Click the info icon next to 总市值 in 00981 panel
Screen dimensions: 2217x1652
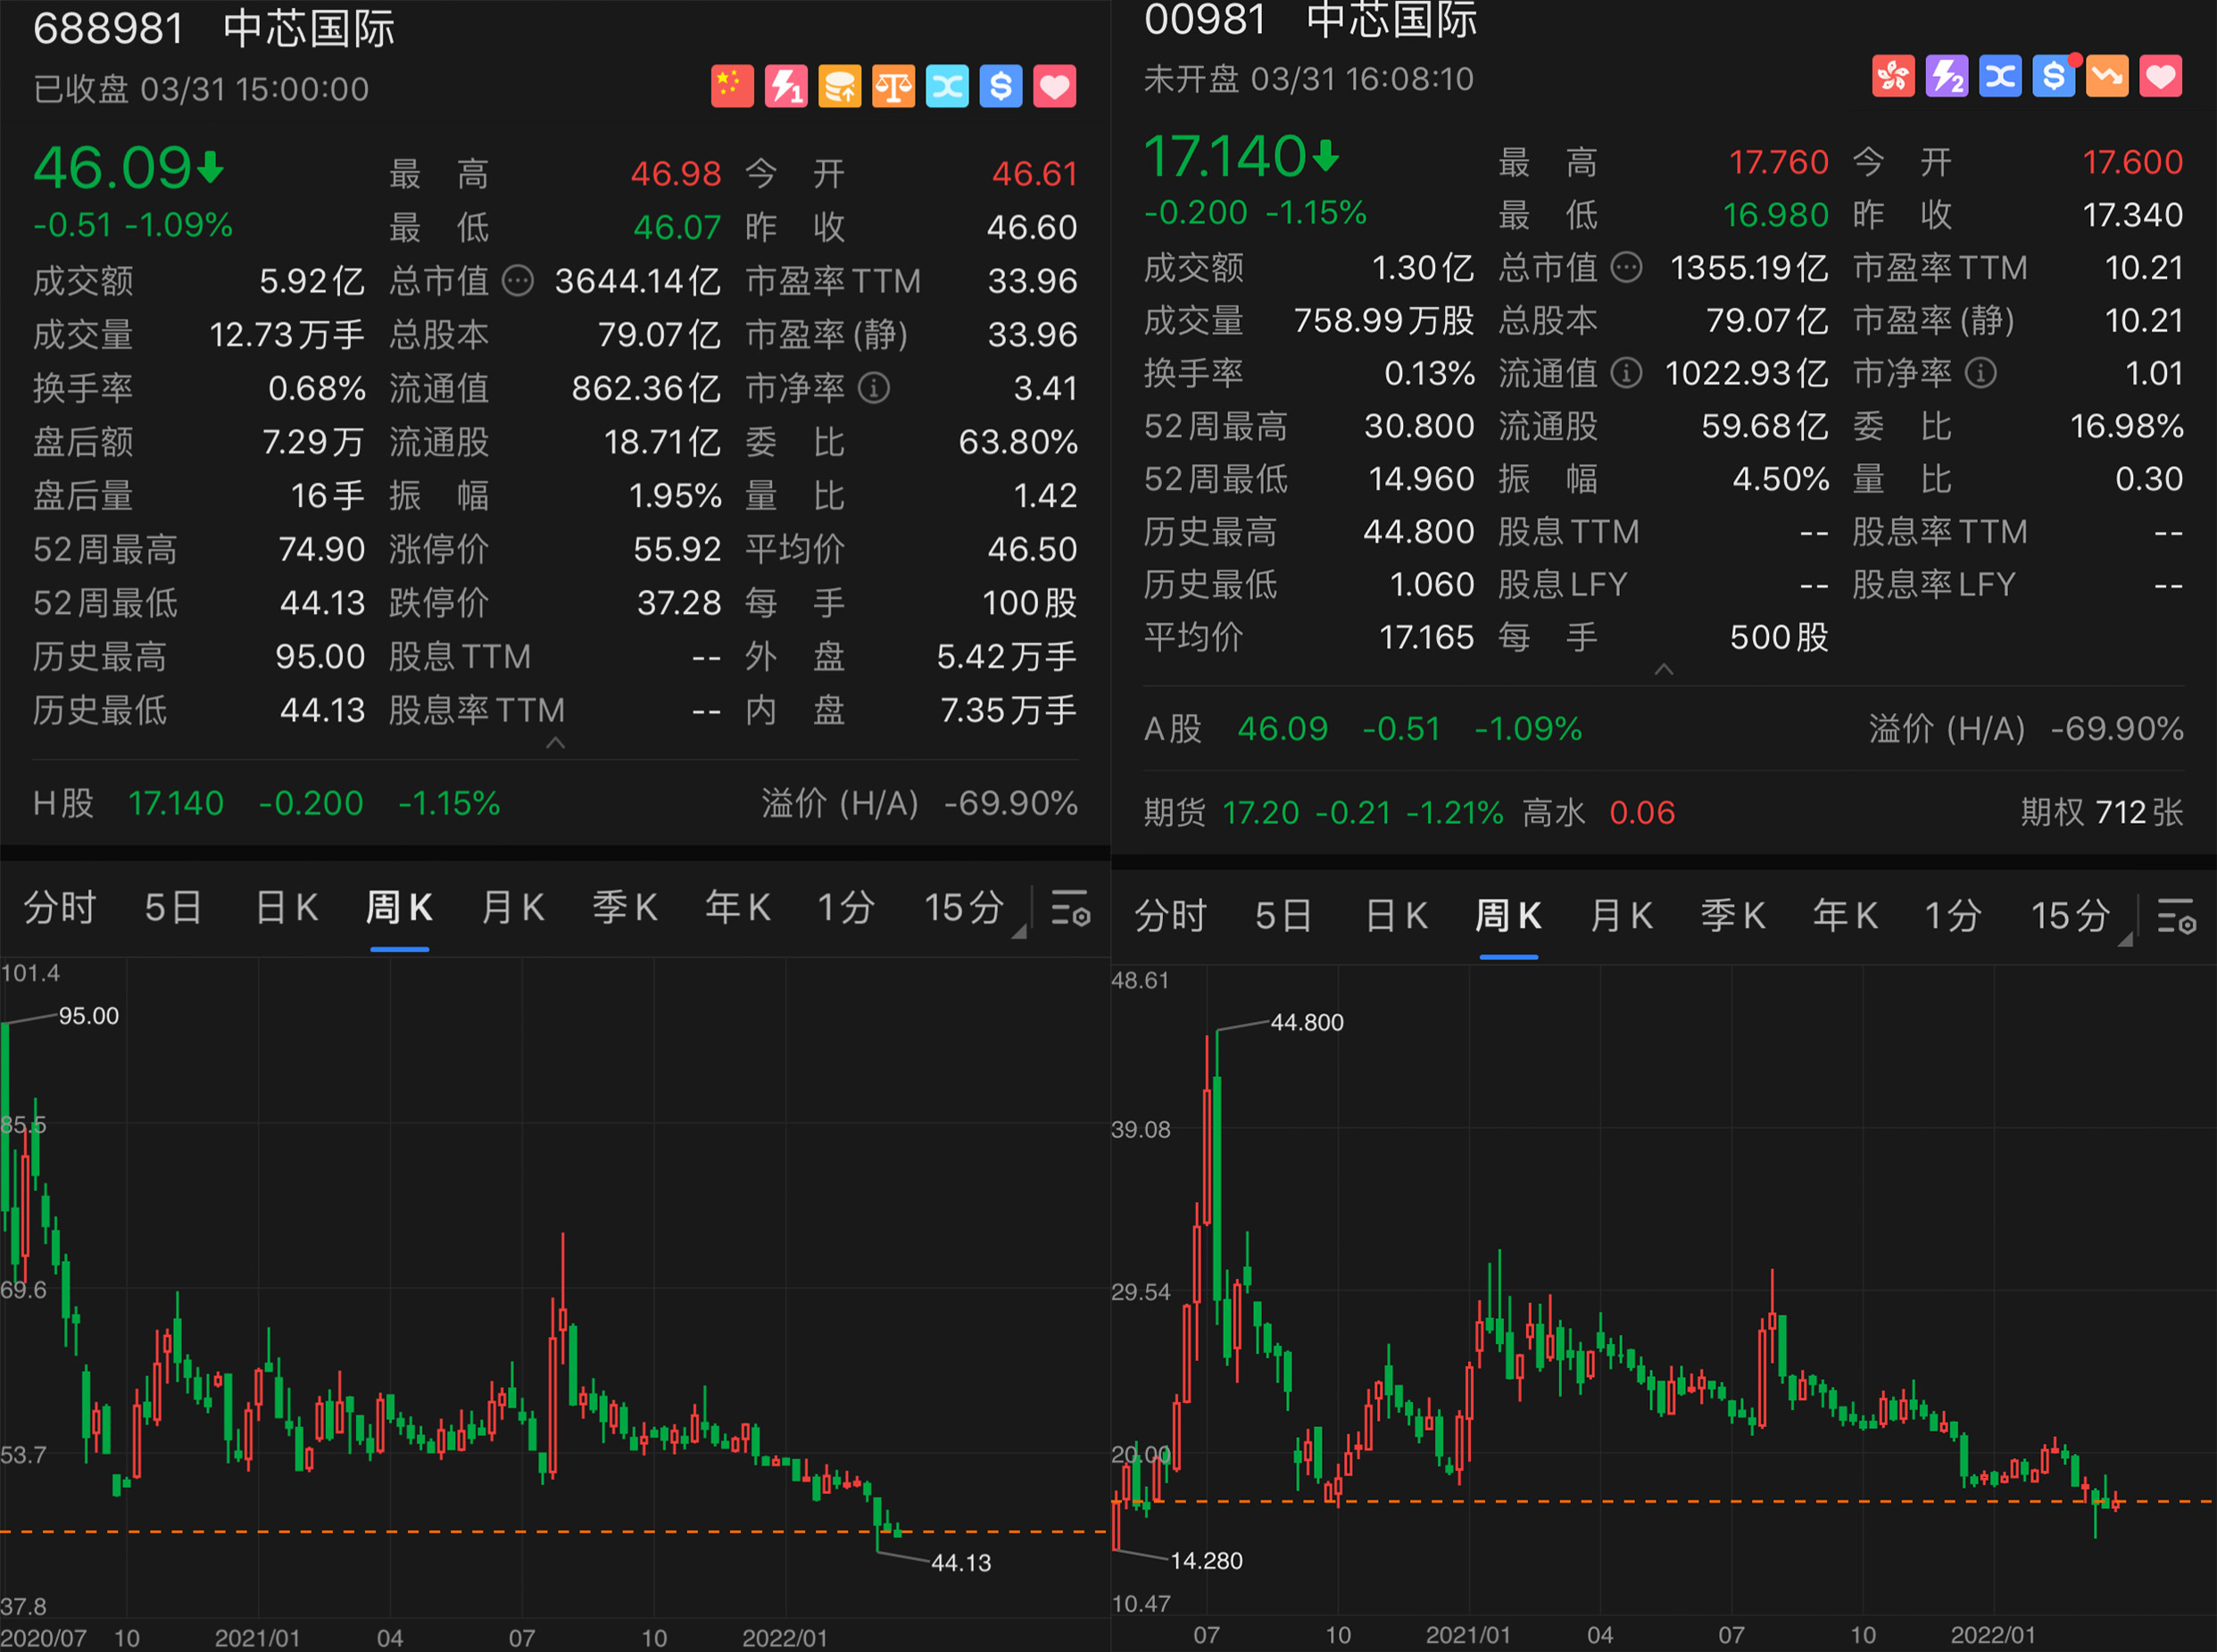point(1627,268)
